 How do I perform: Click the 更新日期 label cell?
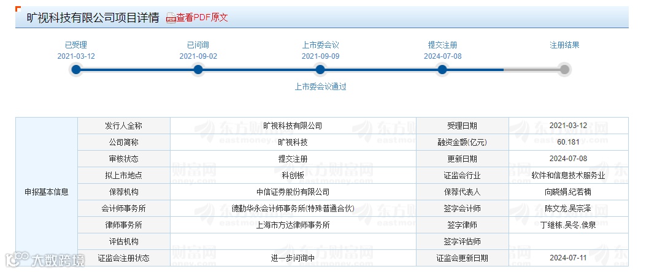tap(463, 159)
